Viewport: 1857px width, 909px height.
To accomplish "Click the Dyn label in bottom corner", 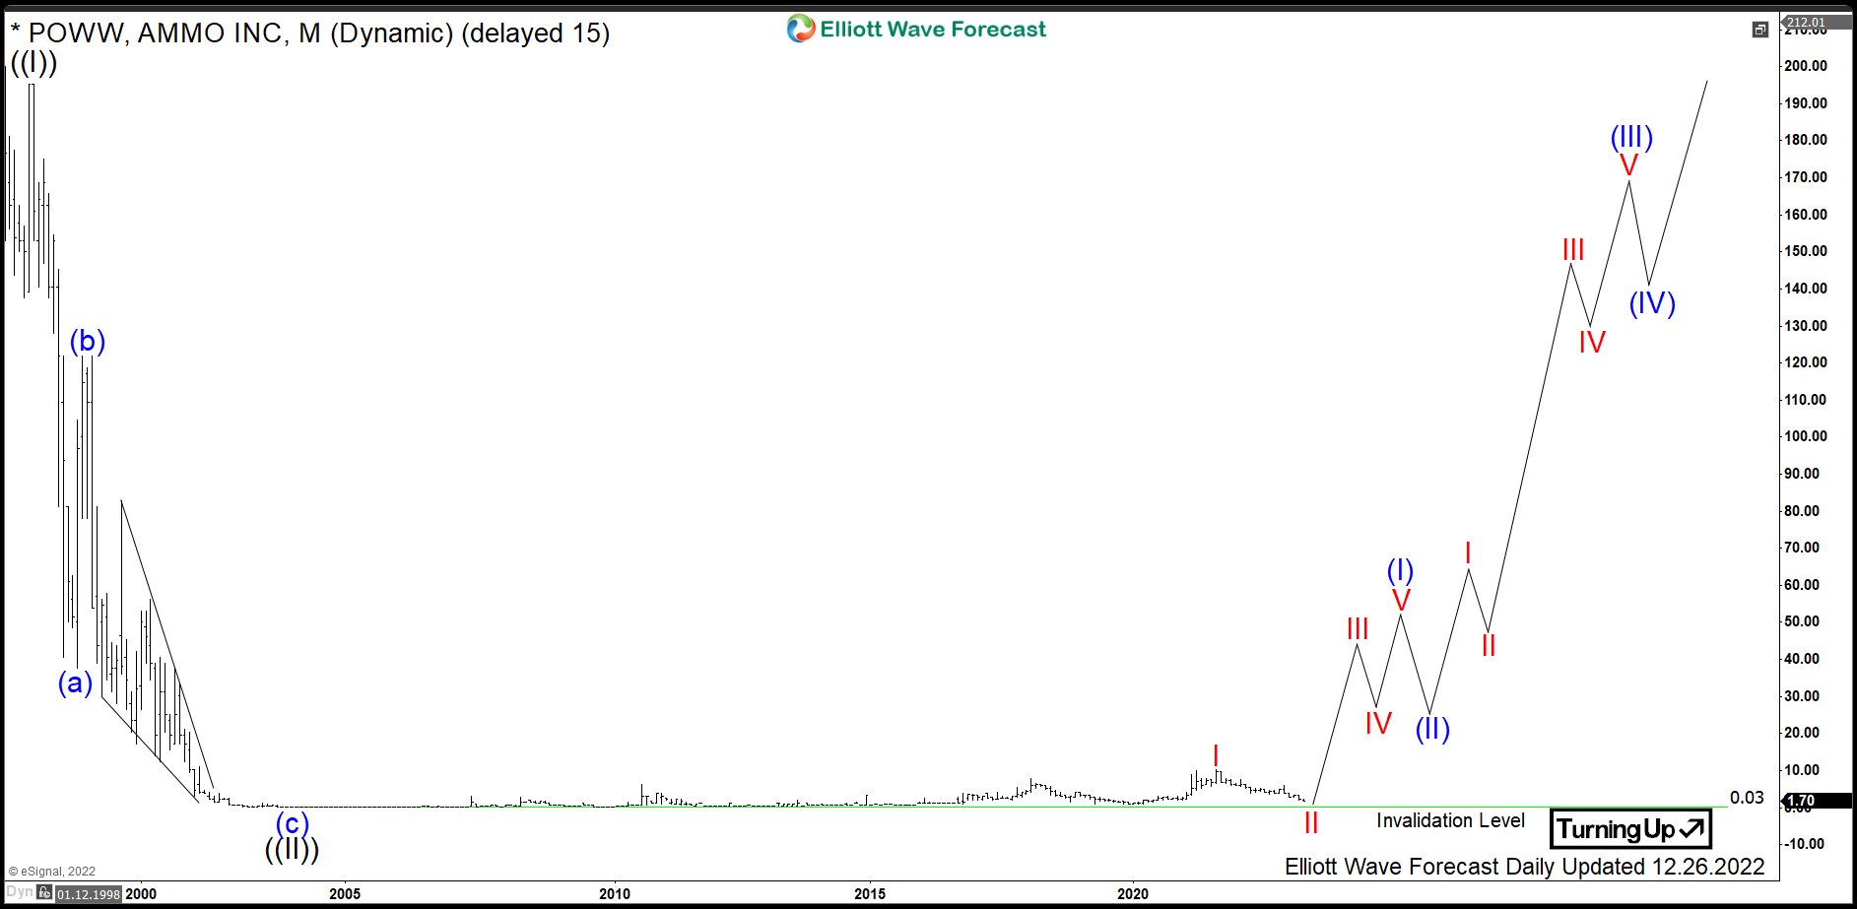I will tap(19, 892).
